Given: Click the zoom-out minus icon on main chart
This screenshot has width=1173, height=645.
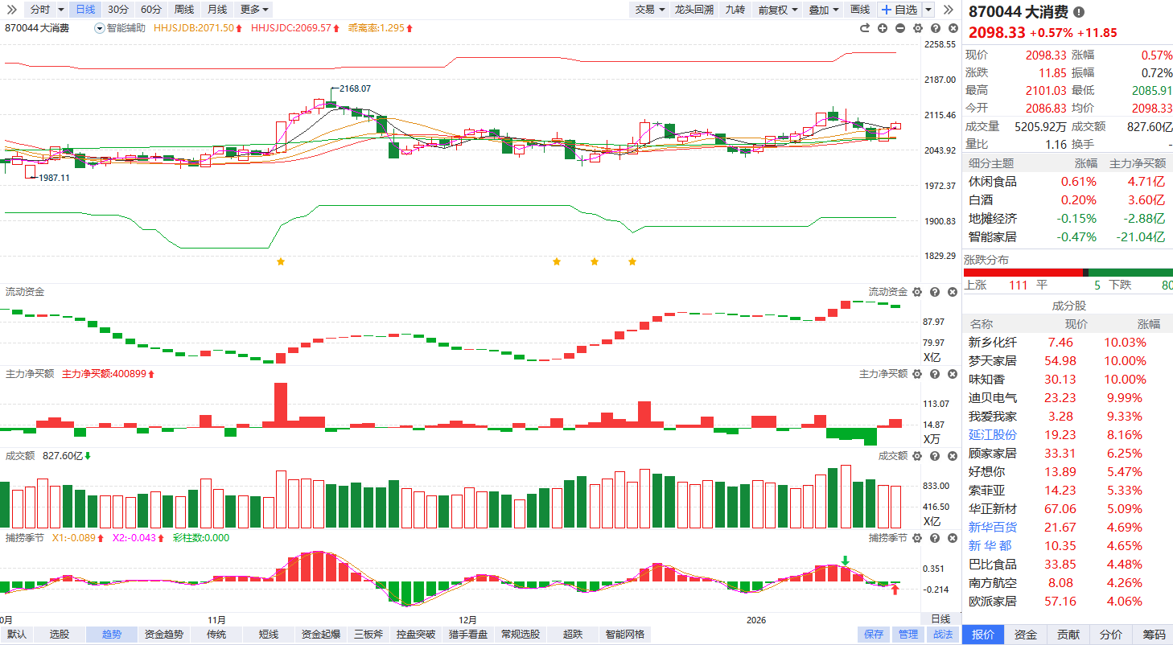Looking at the screenshot, I should [899, 28].
